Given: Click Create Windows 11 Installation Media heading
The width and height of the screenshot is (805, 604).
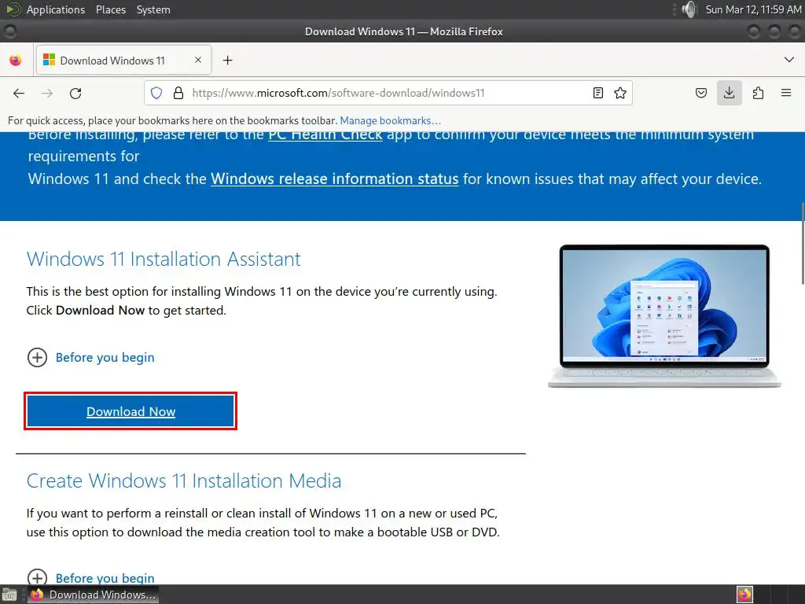Looking at the screenshot, I should click(x=184, y=481).
